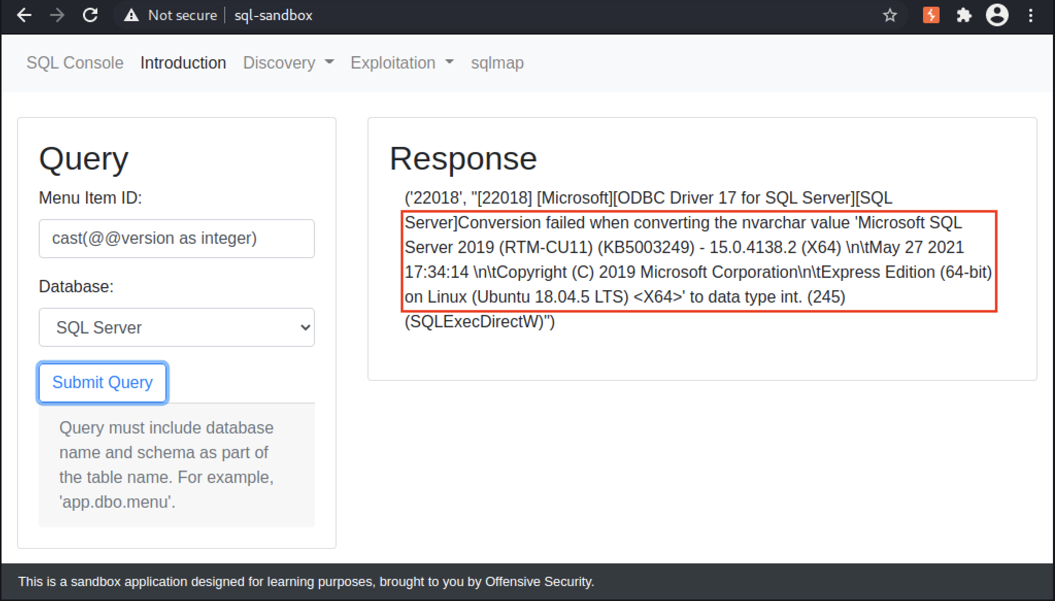The width and height of the screenshot is (1055, 601).
Task: Open the orange Burp-style extension icon
Action: (x=931, y=15)
